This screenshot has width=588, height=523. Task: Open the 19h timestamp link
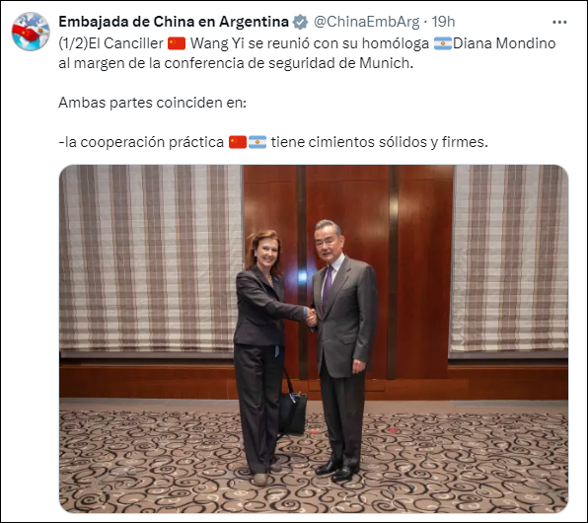[x=443, y=22]
